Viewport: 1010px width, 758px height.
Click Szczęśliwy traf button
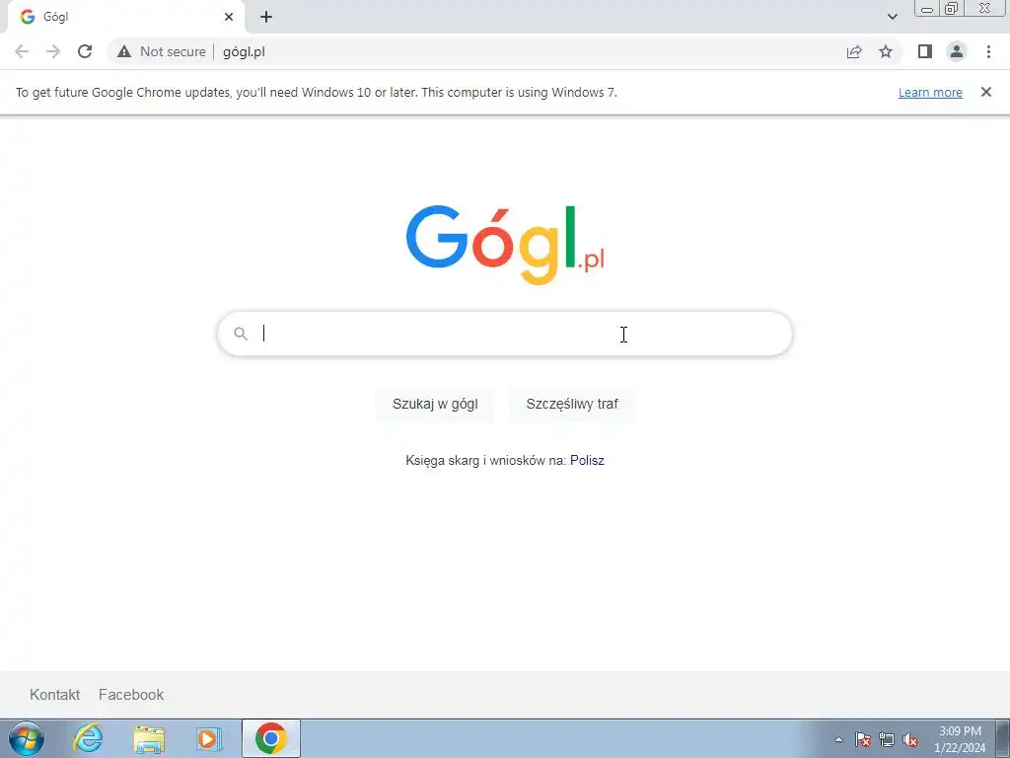pyautogui.click(x=571, y=404)
